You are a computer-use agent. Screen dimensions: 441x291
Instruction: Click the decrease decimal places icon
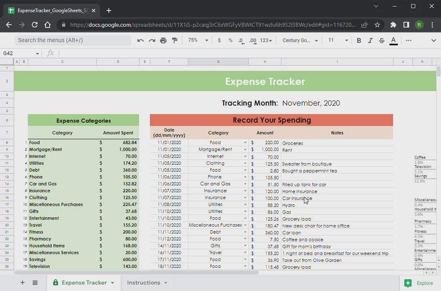pos(241,40)
